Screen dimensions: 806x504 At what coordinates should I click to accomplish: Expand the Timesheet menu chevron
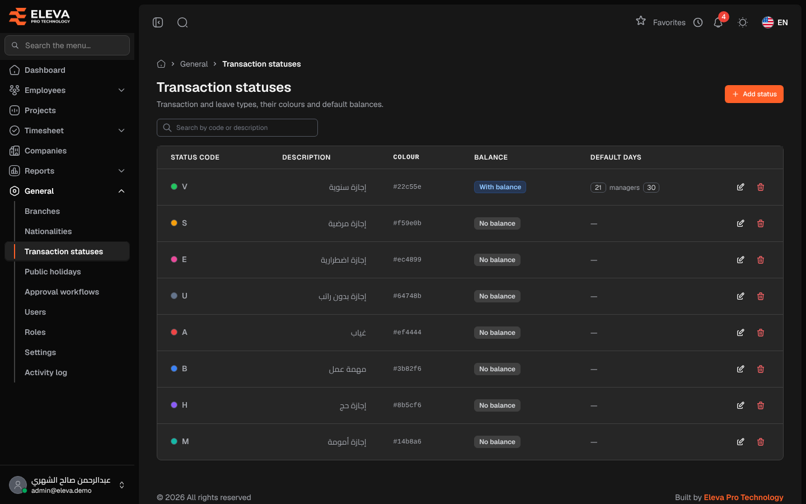click(121, 130)
